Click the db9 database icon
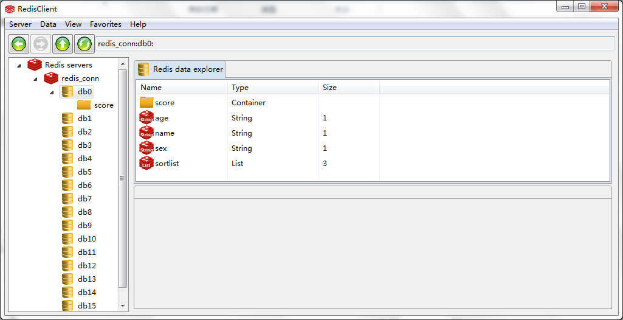The width and height of the screenshot is (623, 320). [67, 225]
